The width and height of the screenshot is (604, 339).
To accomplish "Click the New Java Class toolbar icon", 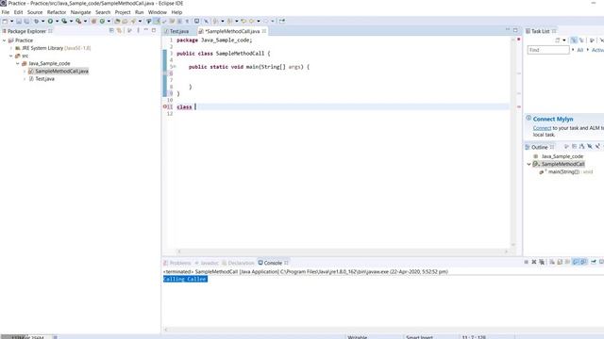I will [x=102, y=21].
